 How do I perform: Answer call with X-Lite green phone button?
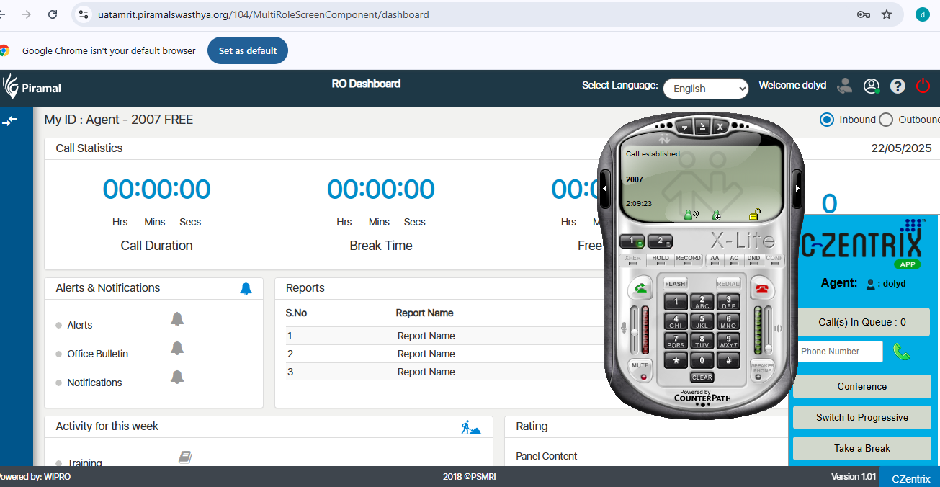tap(640, 289)
